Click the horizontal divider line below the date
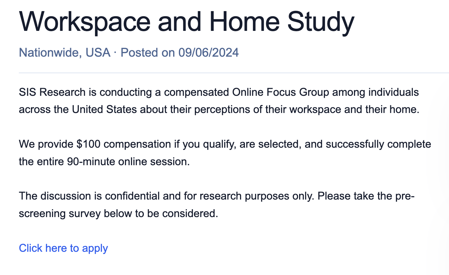This screenshot has height=275, width=449. [234, 73]
